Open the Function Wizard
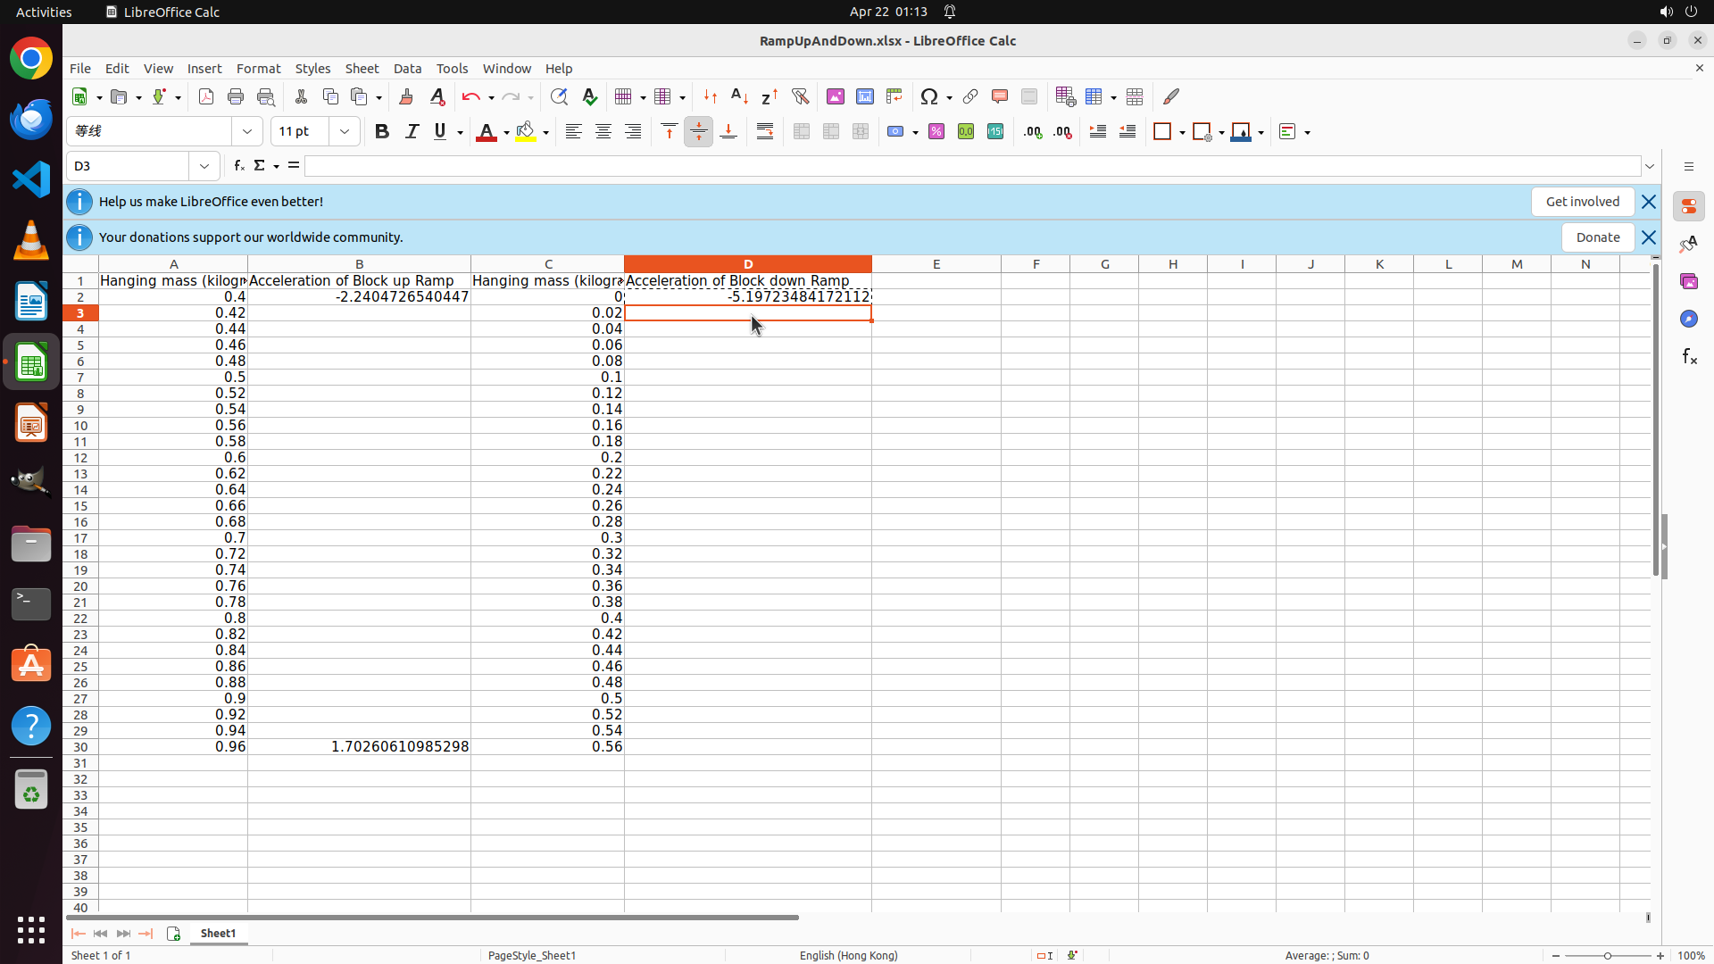This screenshot has height=964, width=1714. [x=238, y=166]
